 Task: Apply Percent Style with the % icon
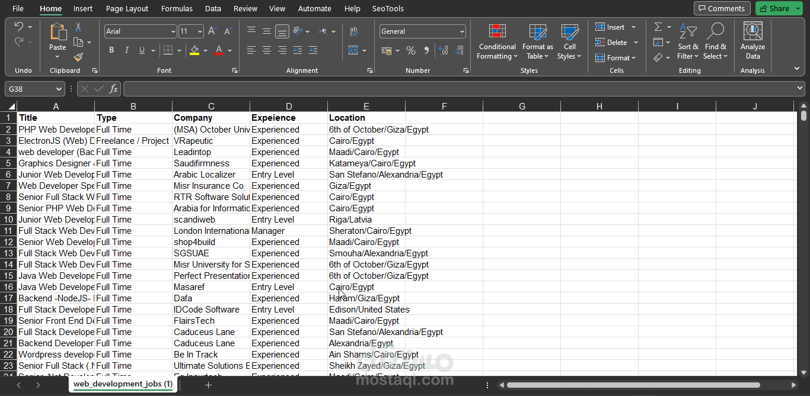tap(411, 50)
